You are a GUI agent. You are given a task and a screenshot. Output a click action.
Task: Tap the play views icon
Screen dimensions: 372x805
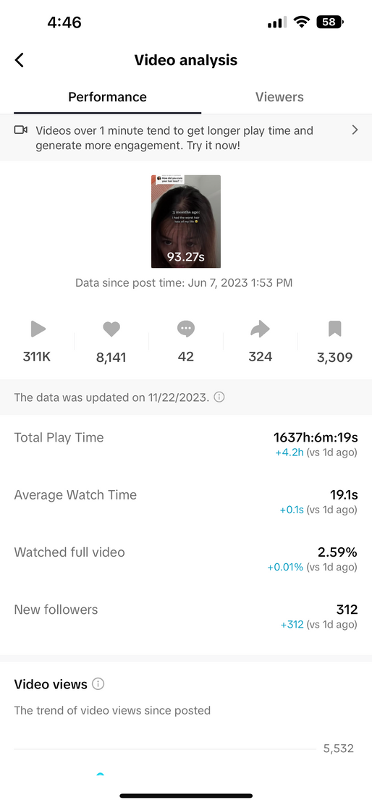click(38, 329)
